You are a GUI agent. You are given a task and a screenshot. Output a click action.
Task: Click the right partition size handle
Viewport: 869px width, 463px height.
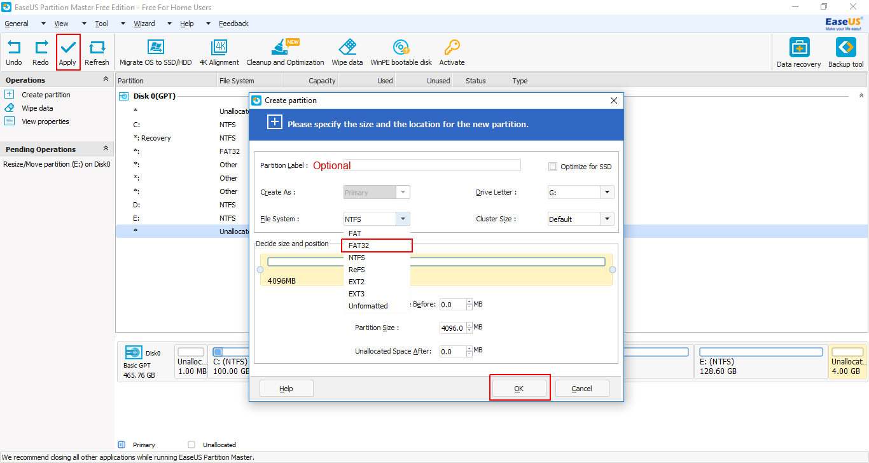[613, 270]
